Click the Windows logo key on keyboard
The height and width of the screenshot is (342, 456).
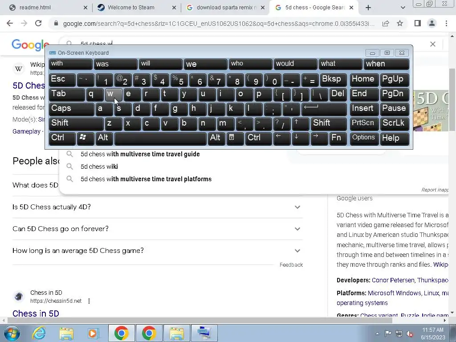(85, 138)
